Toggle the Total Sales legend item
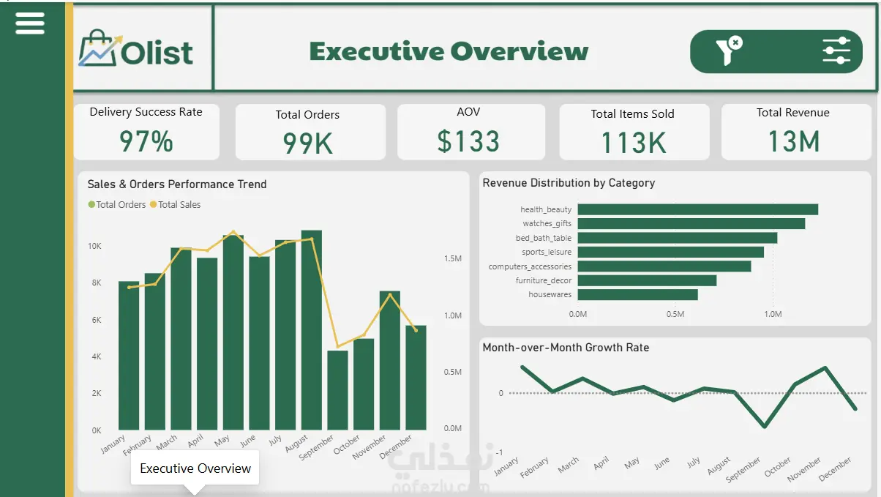881x497 pixels. click(x=175, y=205)
